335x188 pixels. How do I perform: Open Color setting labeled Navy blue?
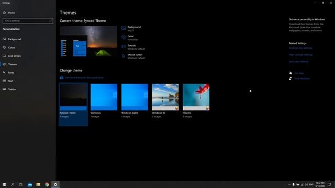pyautogui.click(x=132, y=38)
